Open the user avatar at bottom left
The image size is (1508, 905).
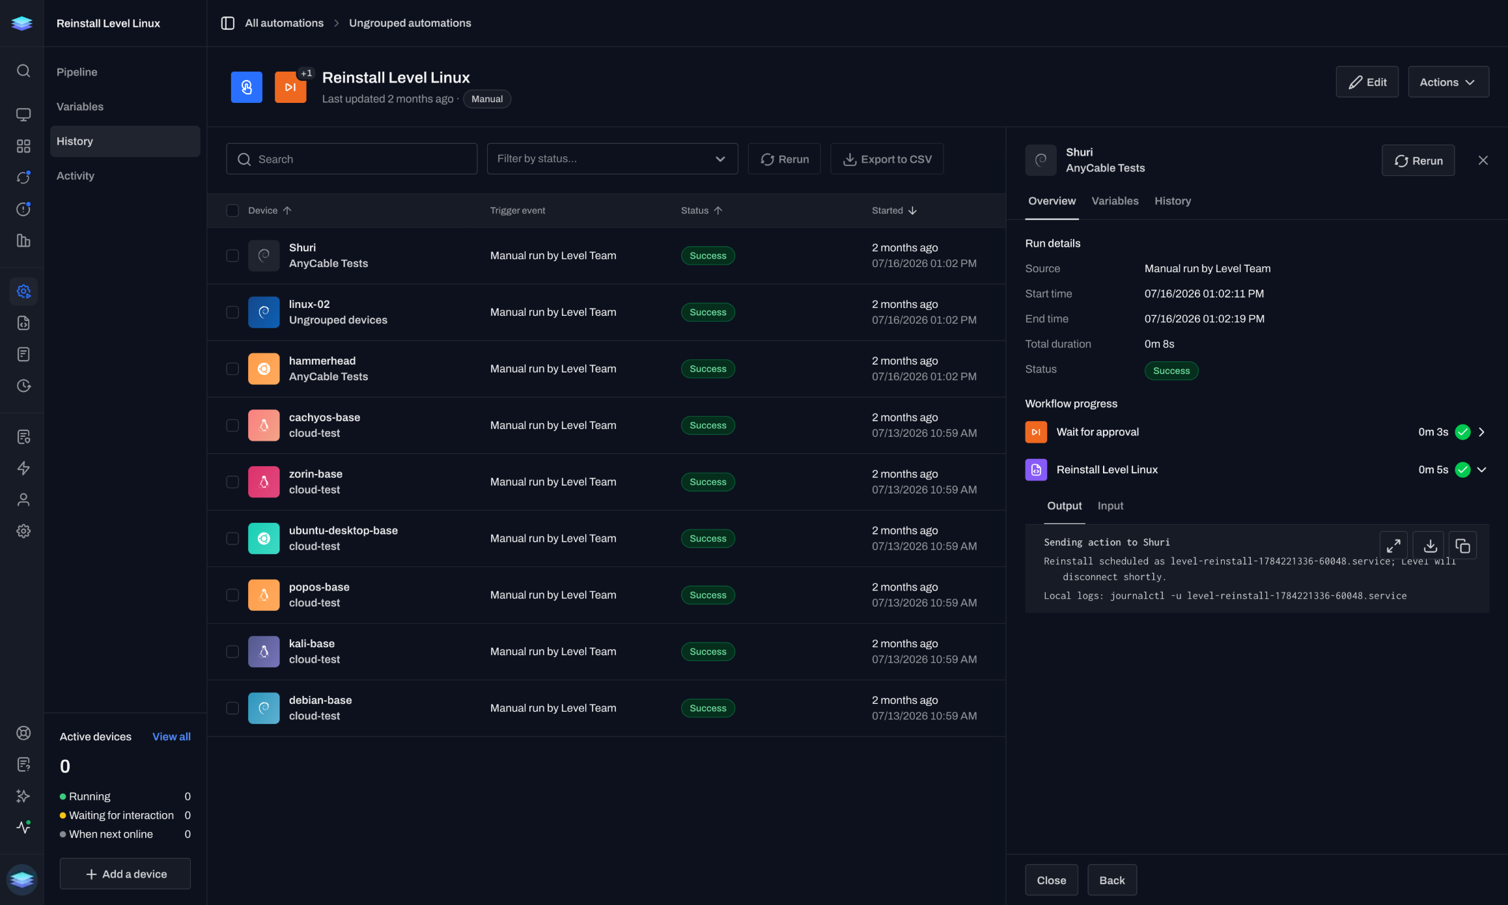(22, 880)
